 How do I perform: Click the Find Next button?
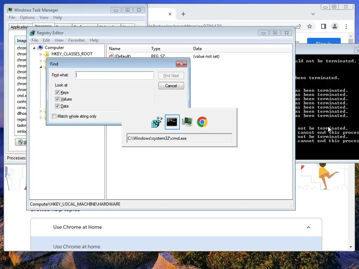171,76
